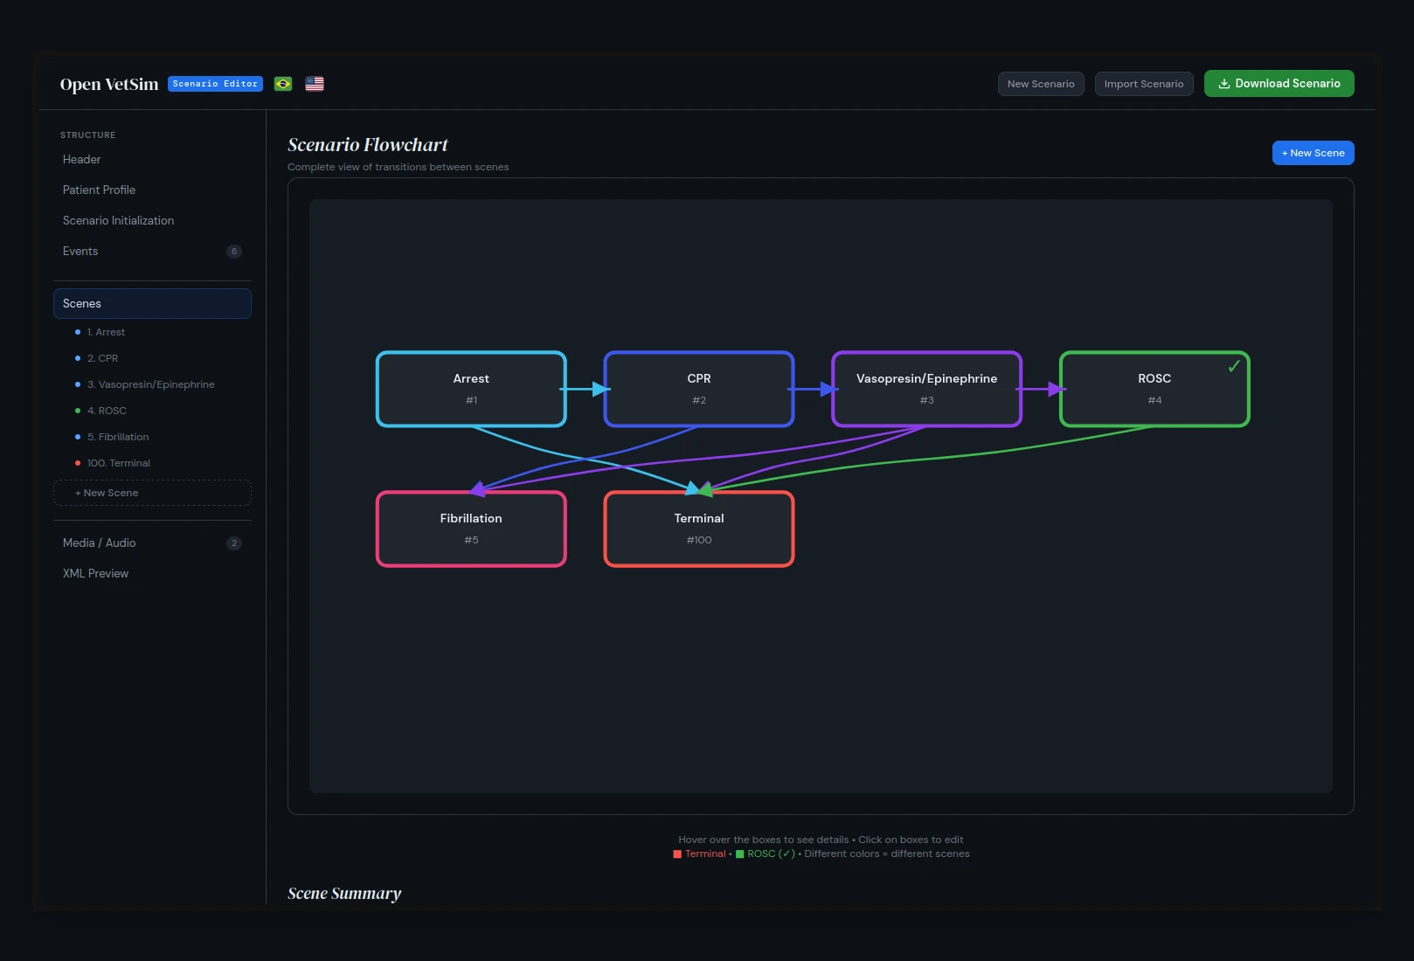Viewport: 1414px width, 961px height.
Task: Add a scene with the blue New Scene button
Action: coord(1313,153)
